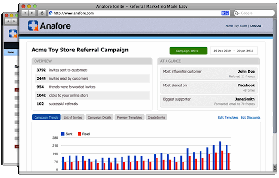Screen dimensions: 279x178
Task: Click the Anafore logo icon in background window
Action: [13, 34]
